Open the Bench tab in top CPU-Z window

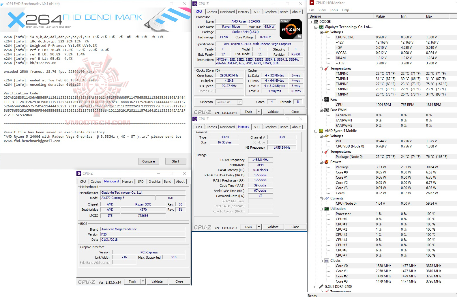click(x=284, y=12)
